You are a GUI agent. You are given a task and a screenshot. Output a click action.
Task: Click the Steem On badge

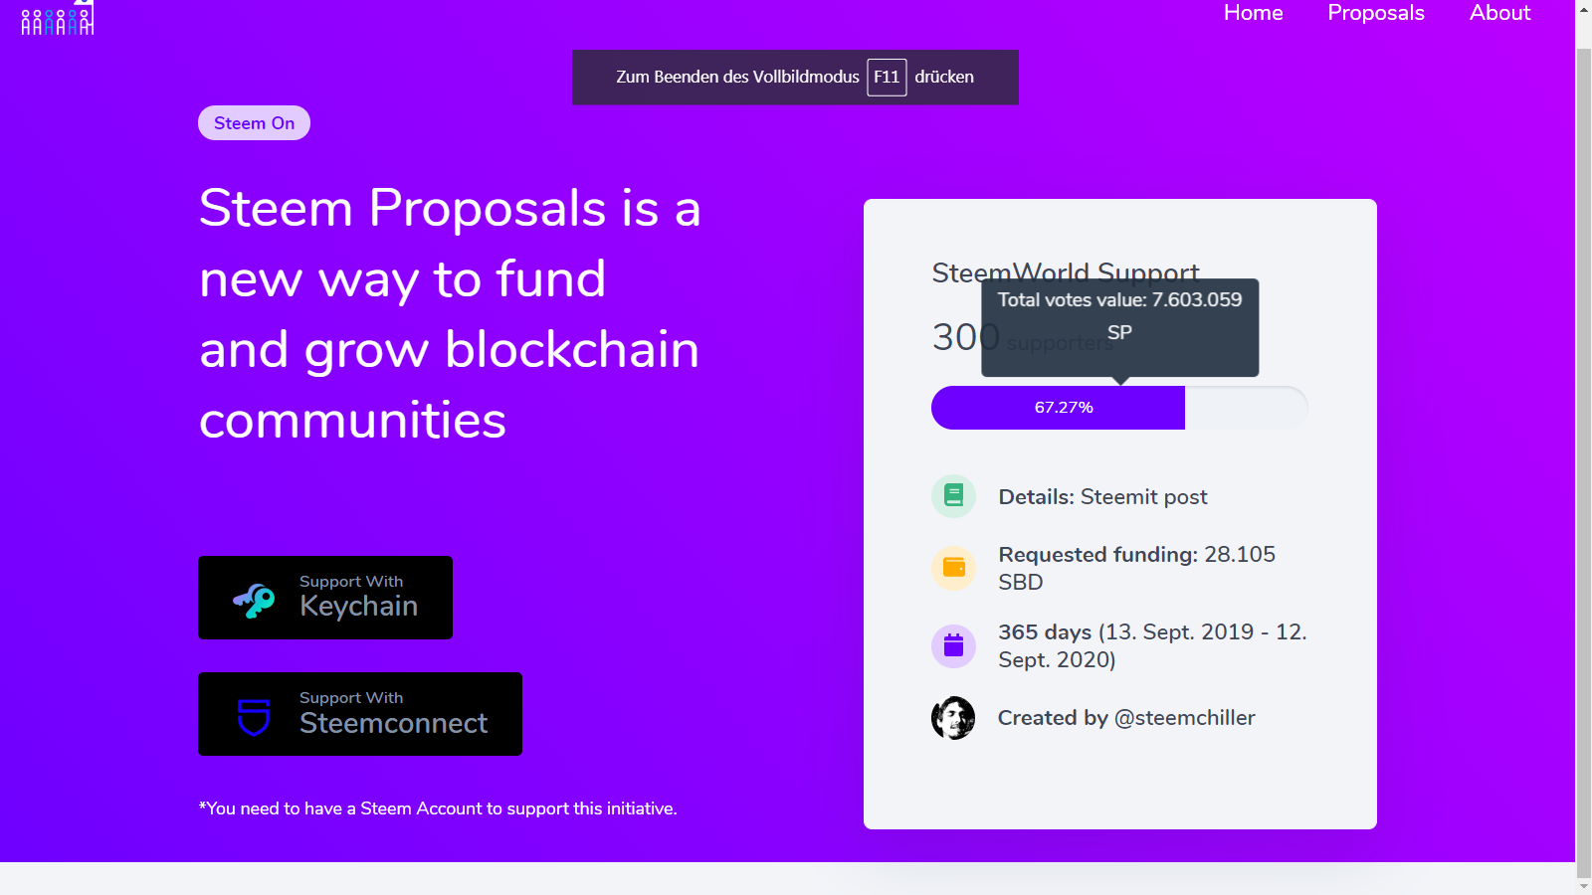click(x=254, y=123)
